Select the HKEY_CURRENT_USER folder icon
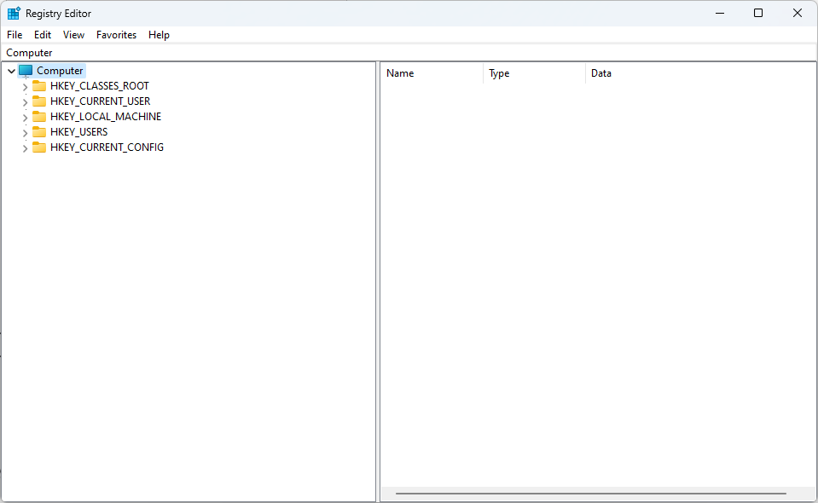 [39, 101]
